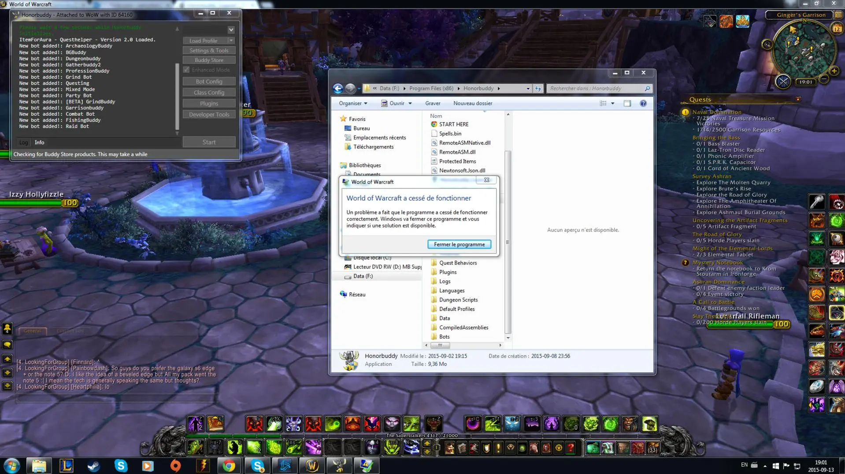Click the golden crown buff icon
The height and width of the screenshot is (474, 845).
[x=742, y=21]
